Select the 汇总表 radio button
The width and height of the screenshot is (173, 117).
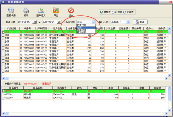coord(113,12)
